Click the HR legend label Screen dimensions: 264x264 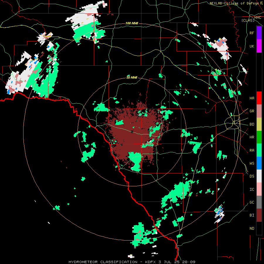pyautogui.click(x=252, y=137)
